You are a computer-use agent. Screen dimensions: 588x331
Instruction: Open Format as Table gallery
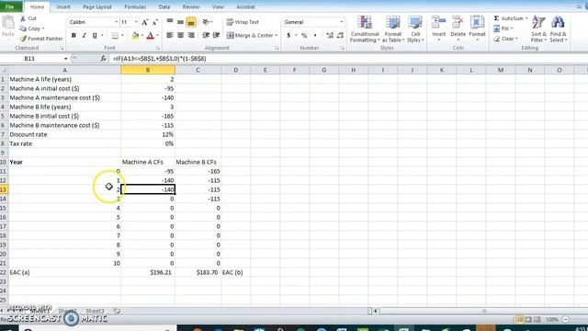click(x=392, y=29)
